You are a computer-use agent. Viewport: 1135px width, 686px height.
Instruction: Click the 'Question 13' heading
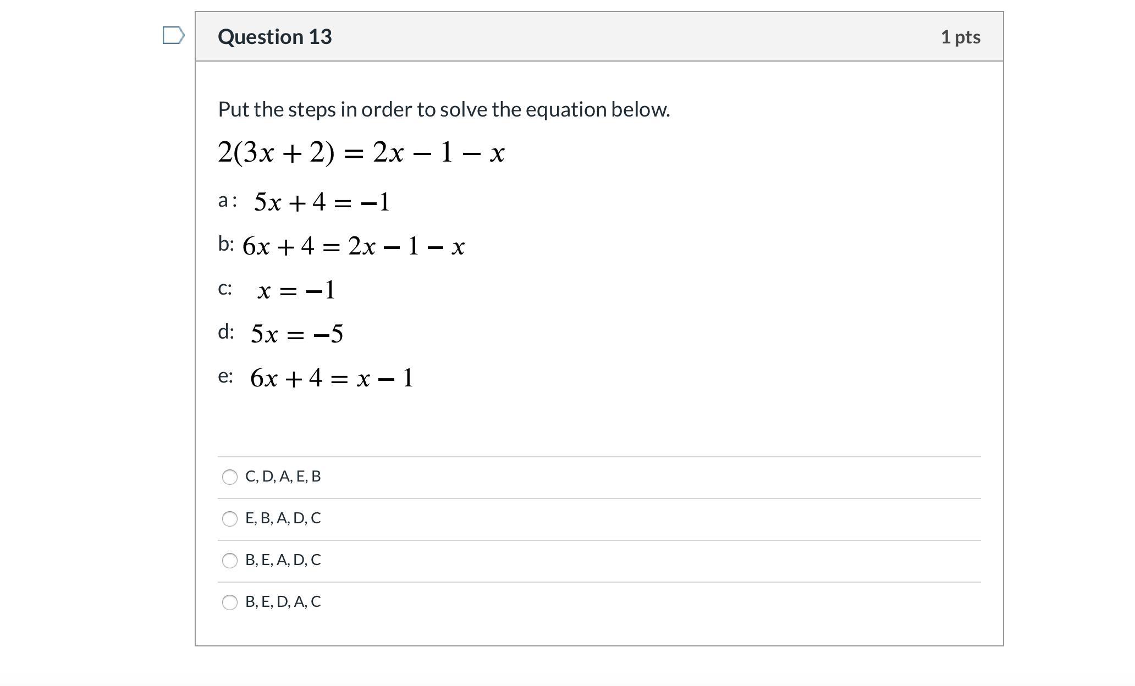pyautogui.click(x=275, y=37)
